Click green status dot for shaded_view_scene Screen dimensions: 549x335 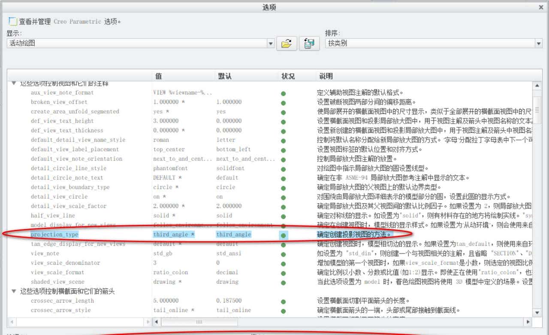point(283,282)
